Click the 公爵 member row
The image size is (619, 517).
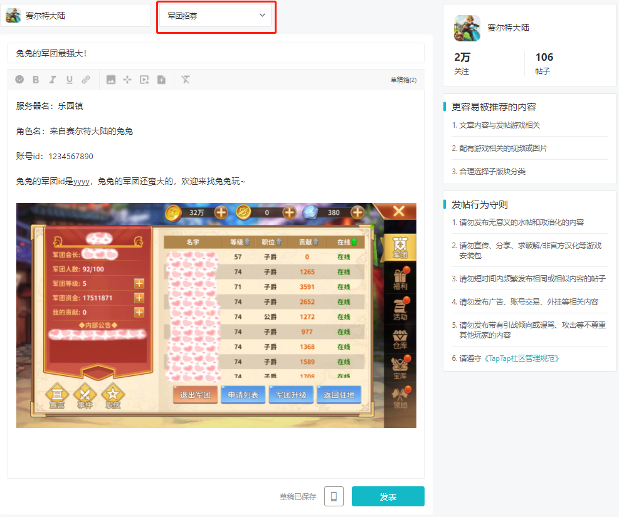point(263,316)
